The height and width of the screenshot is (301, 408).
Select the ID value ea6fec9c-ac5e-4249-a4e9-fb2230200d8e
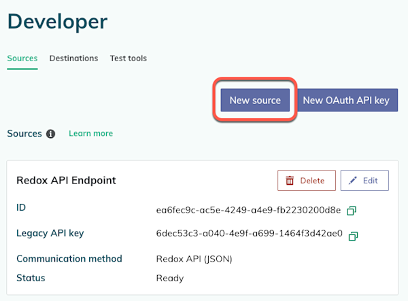tap(248, 210)
